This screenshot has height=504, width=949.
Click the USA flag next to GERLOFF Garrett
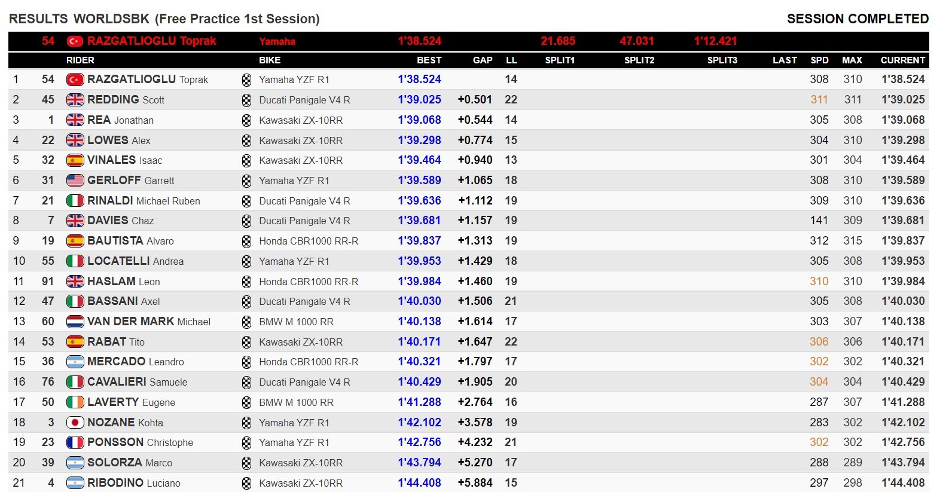click(x=75, y=181)
